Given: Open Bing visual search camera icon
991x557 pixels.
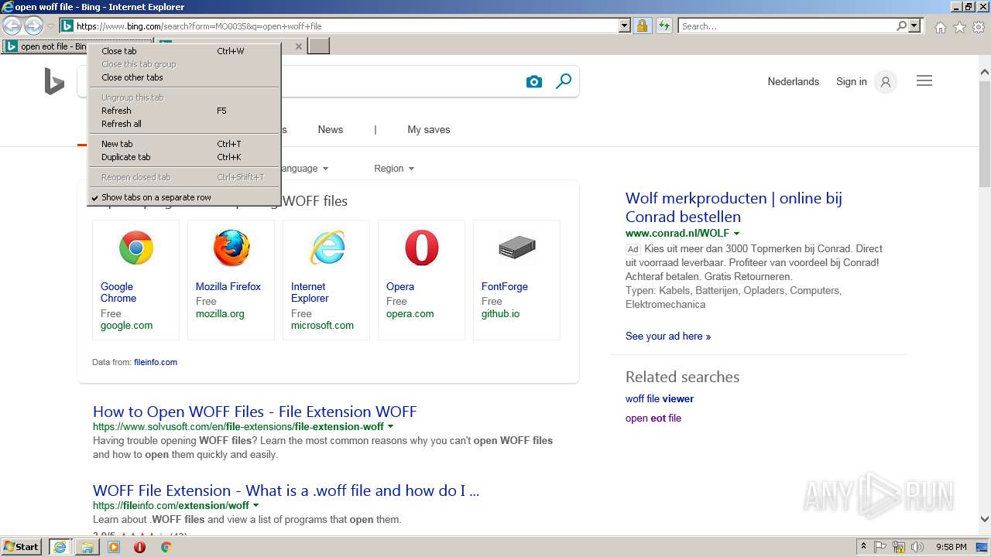Looking at the screenshot, I should [x=534, y=82].
